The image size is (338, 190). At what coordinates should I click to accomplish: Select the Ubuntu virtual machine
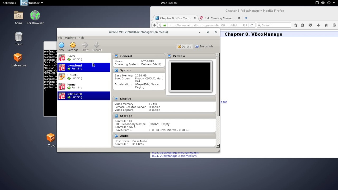pyautogui.click(x=84, y=77)
